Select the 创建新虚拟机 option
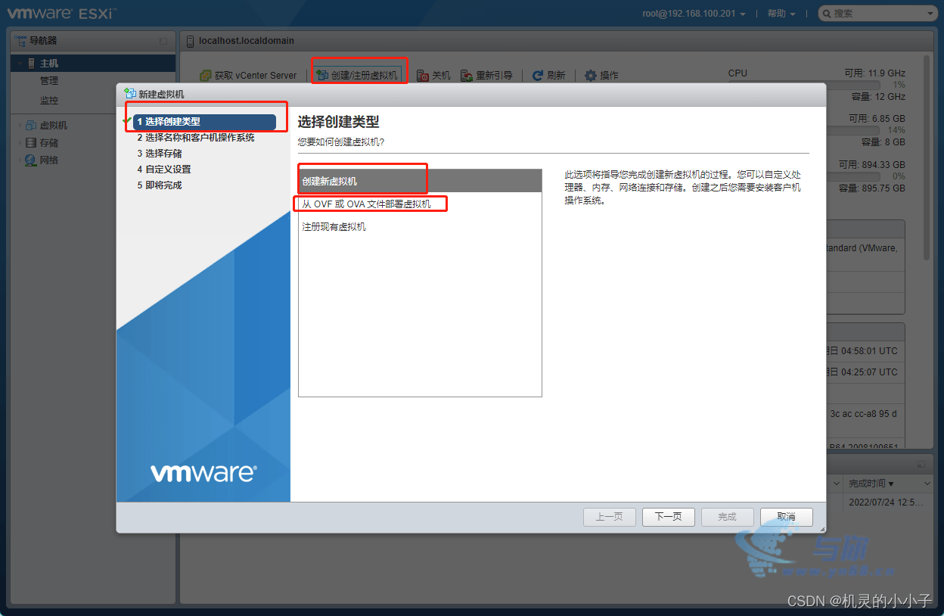This screenshot has height=616, width=944. tap(420, 181)
